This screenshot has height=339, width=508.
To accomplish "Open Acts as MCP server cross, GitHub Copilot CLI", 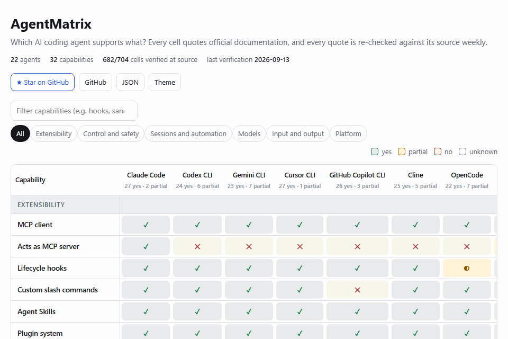I will [x=357, y=246].
